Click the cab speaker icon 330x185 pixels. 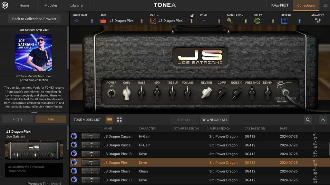pos(153,21)
